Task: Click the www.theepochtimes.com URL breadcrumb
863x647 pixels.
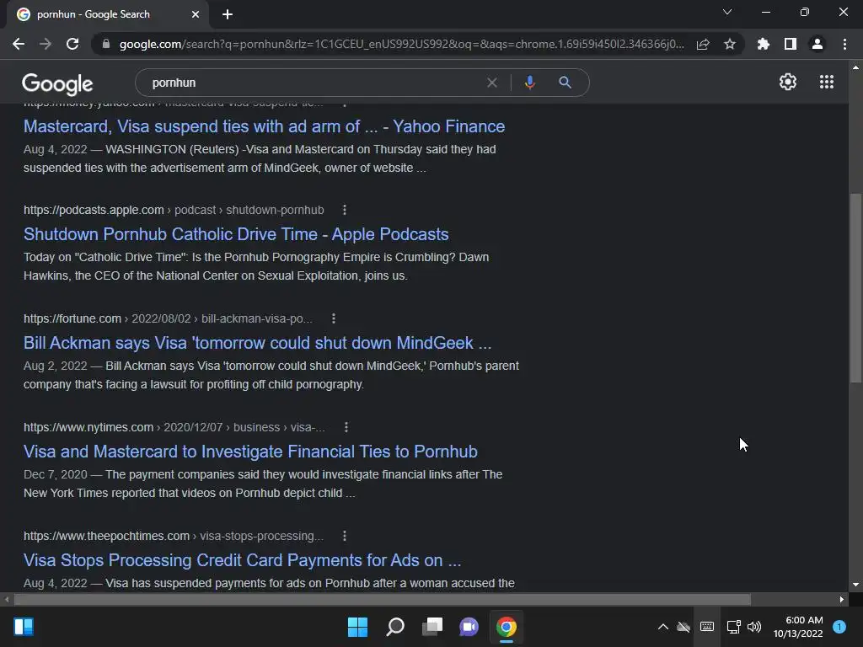Action: pyautogui.click(x=174, y=536)
